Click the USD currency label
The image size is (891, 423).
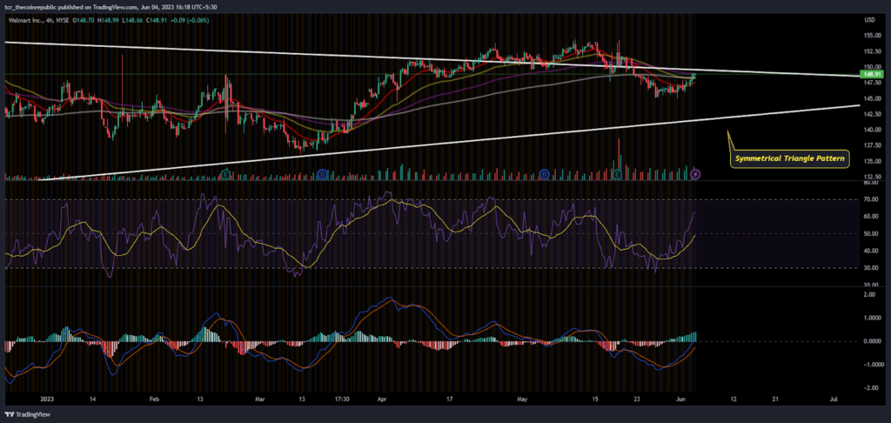coord(869,20)
